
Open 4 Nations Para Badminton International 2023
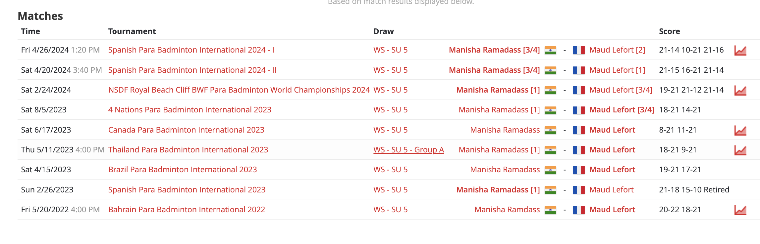coord(190,110)
